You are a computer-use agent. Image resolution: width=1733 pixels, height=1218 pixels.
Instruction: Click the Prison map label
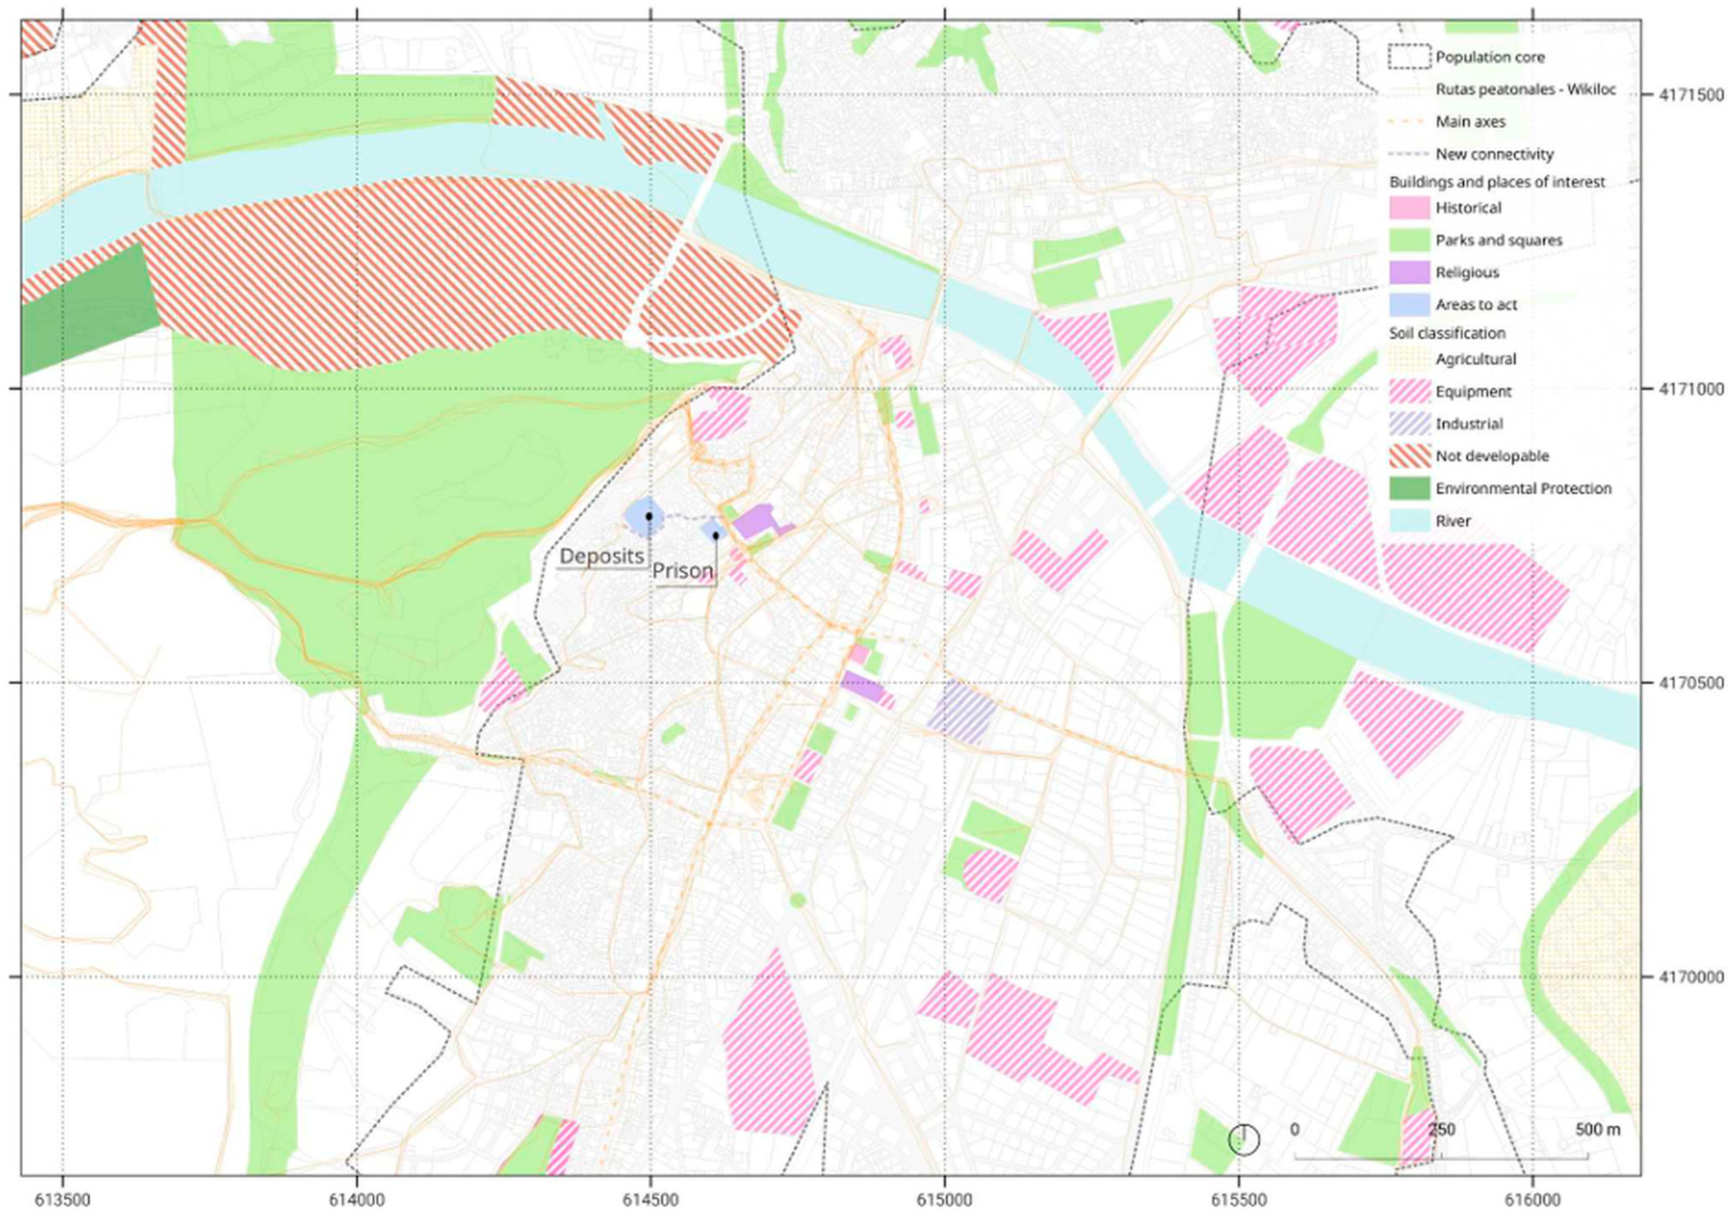point(682,571)
